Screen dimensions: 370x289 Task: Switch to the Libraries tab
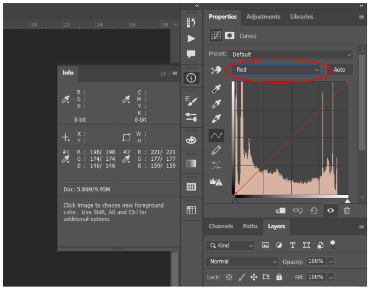point(302,17)
